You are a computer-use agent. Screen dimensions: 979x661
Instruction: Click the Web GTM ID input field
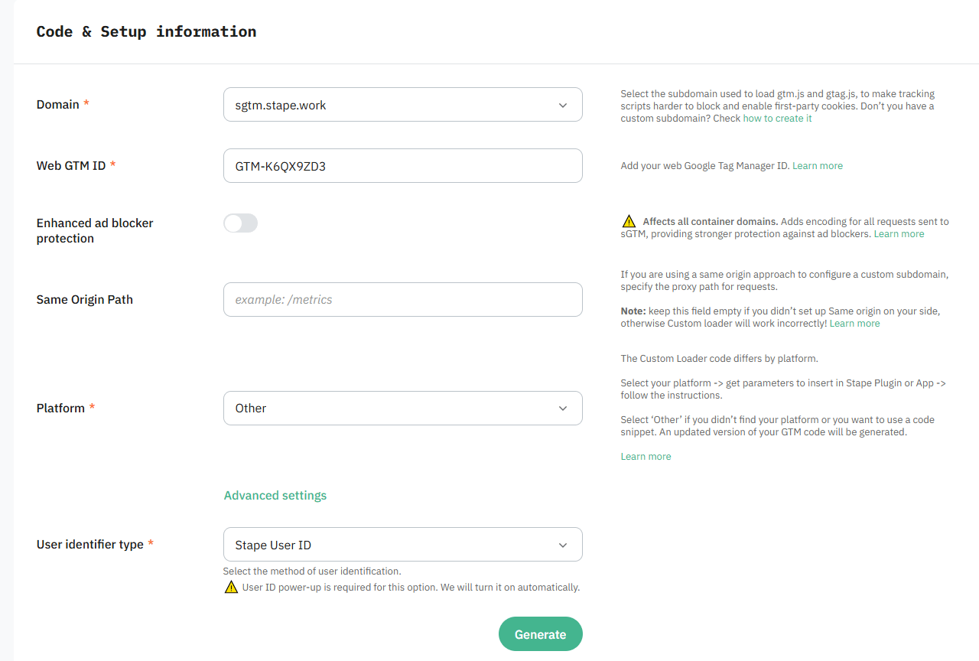tap(403, 166)
